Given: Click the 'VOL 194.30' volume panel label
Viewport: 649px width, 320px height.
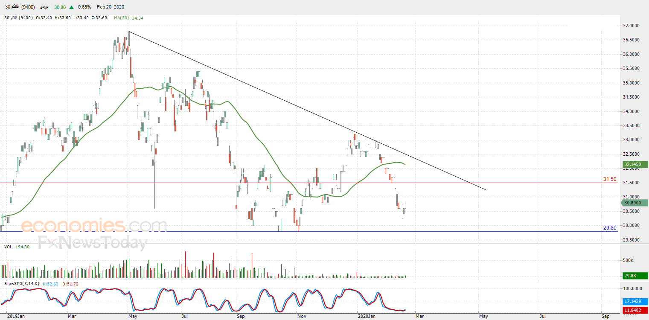Looking at the screenshot, I should tap(16, 247).
